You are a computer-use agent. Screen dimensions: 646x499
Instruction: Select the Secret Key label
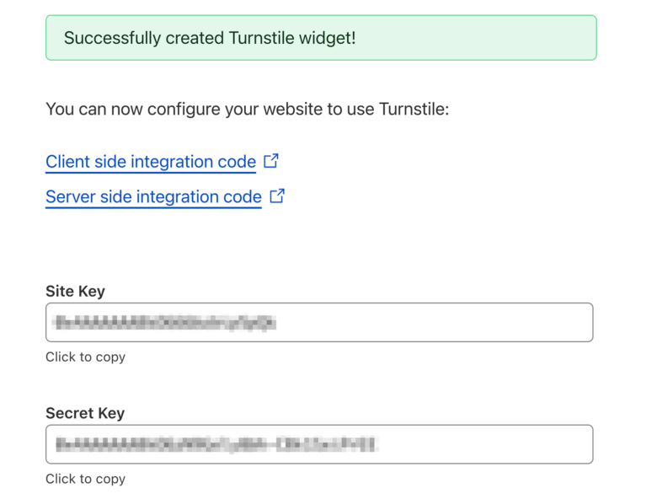85,413
